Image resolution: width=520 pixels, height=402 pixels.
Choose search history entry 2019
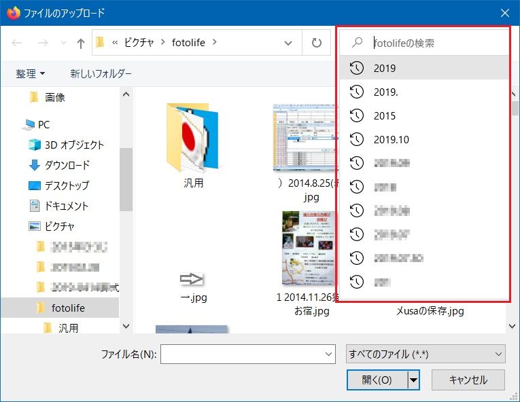424,68
